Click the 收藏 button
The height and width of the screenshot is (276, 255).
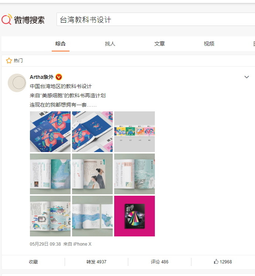(33, 262)
